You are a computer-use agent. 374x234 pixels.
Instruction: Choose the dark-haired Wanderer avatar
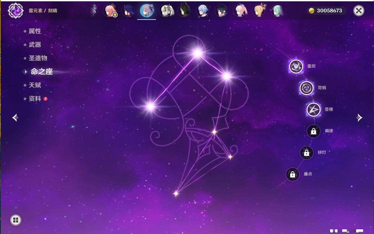[222, 11]
